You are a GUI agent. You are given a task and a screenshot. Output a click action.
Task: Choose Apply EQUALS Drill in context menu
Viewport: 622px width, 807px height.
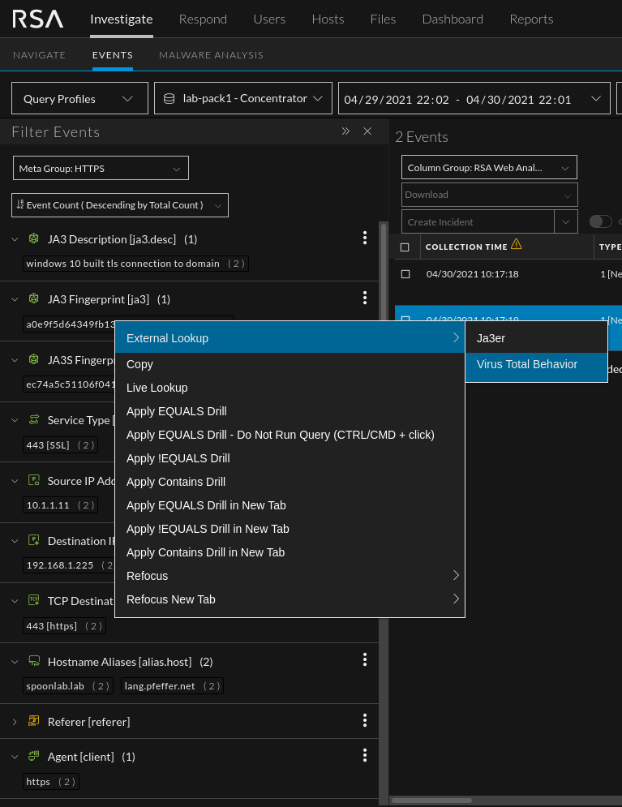pos(177,411)
